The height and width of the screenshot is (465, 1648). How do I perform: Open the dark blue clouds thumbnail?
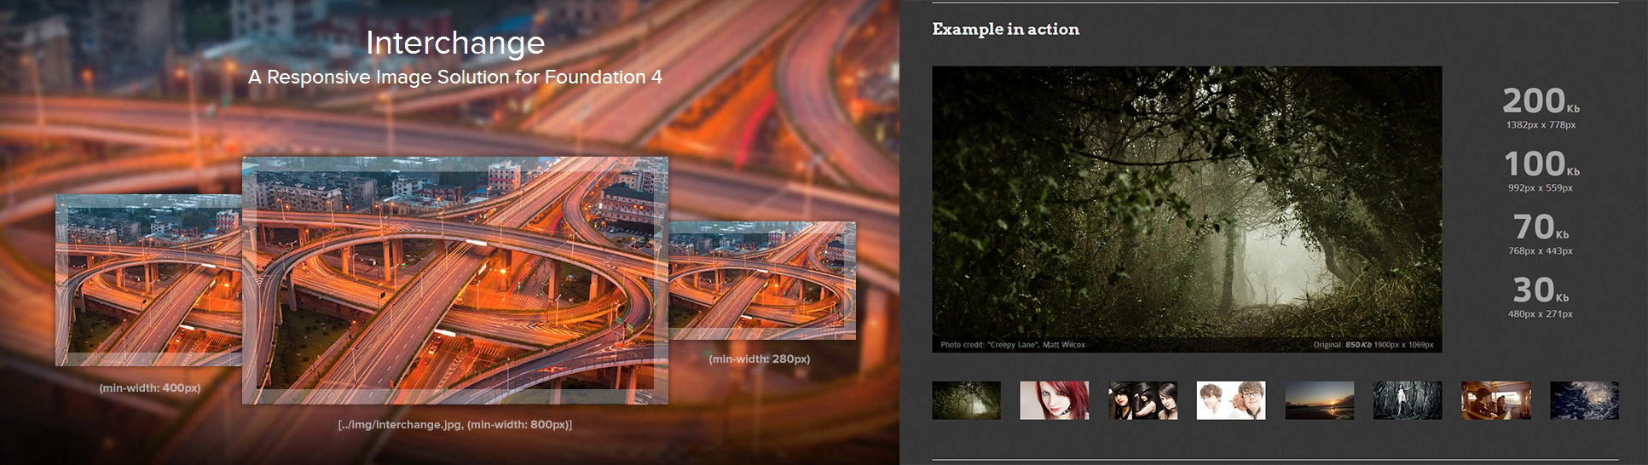(1584, 400)
